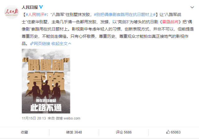Click the link chain icon before 网页链接
Image resolution: width=199 pixels, height=139 pixels.
pos(32,44)
